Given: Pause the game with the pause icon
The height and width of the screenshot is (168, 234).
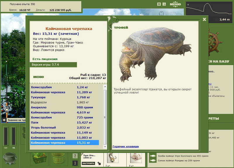Looking at the screenshot, I should (159, 4).
